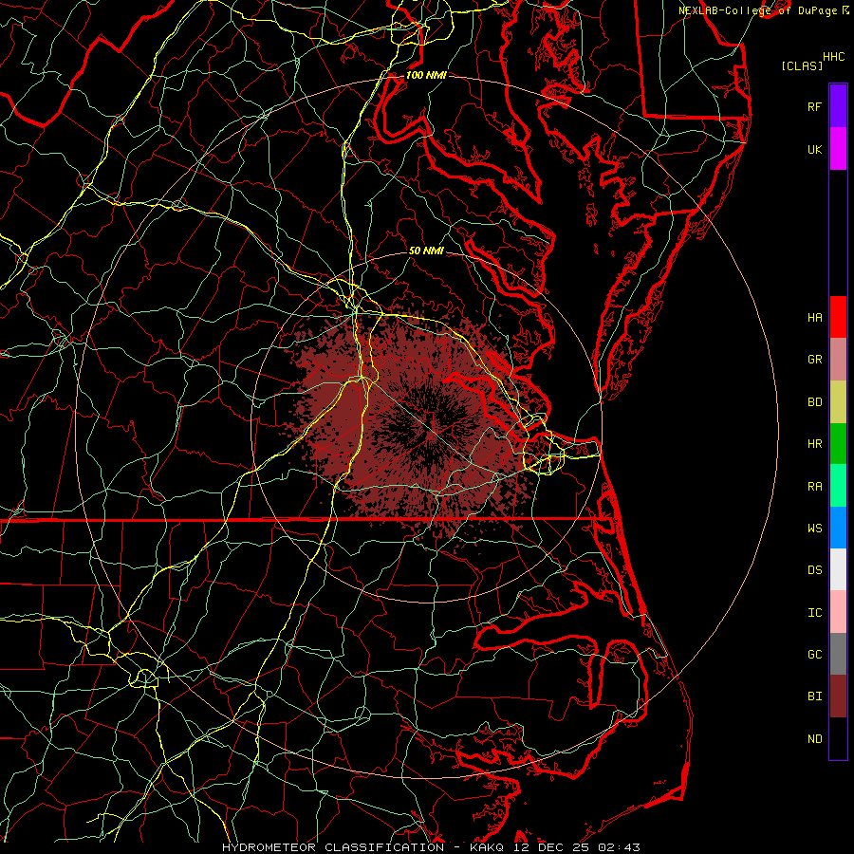Click the GC legend label
The width and height of the screenshot is (854, 854).
pyautogui.click(x=814, y=655)
